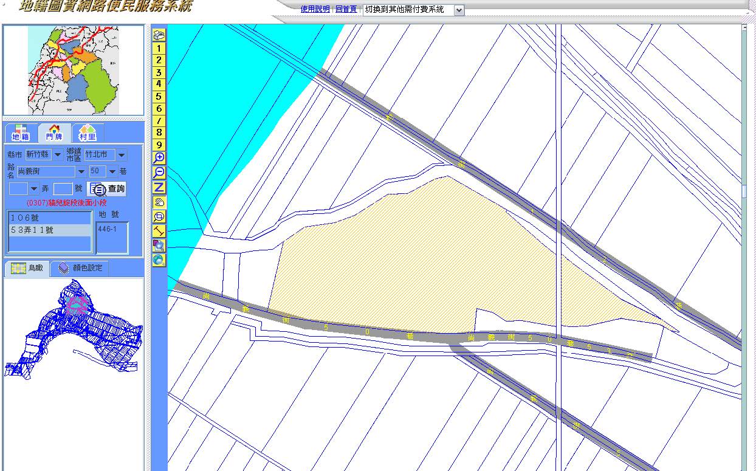The image size is (756, 471).
Task: Click the blue Z zoom tool
Action: click(159, 187)
